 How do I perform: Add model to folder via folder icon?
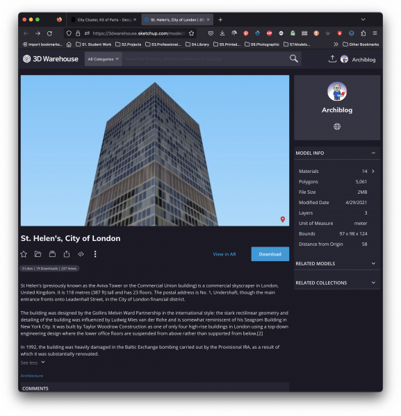38,254
